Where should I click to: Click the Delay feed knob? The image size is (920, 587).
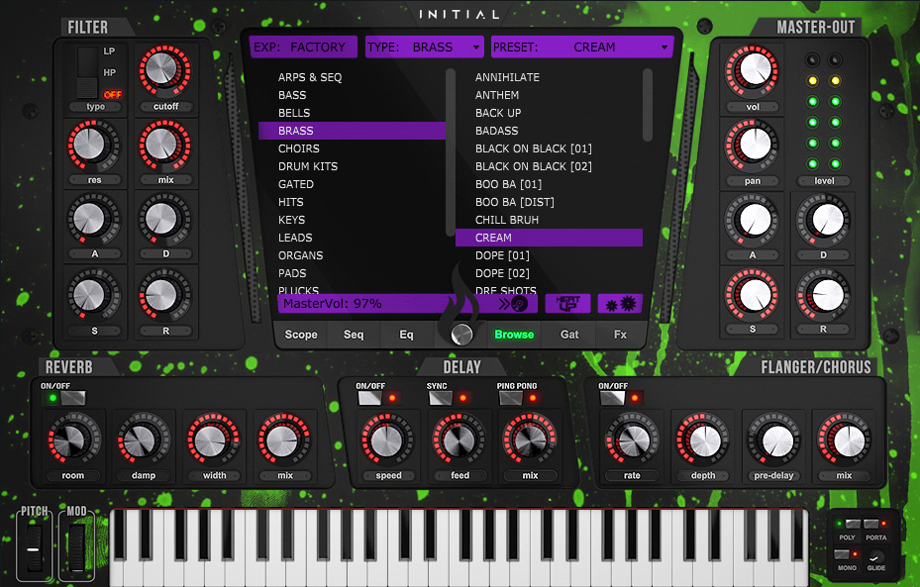click(x=459, y=440)
